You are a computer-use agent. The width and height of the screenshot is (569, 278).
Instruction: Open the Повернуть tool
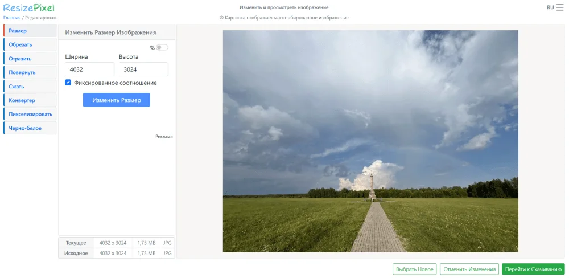pos(30,72)
